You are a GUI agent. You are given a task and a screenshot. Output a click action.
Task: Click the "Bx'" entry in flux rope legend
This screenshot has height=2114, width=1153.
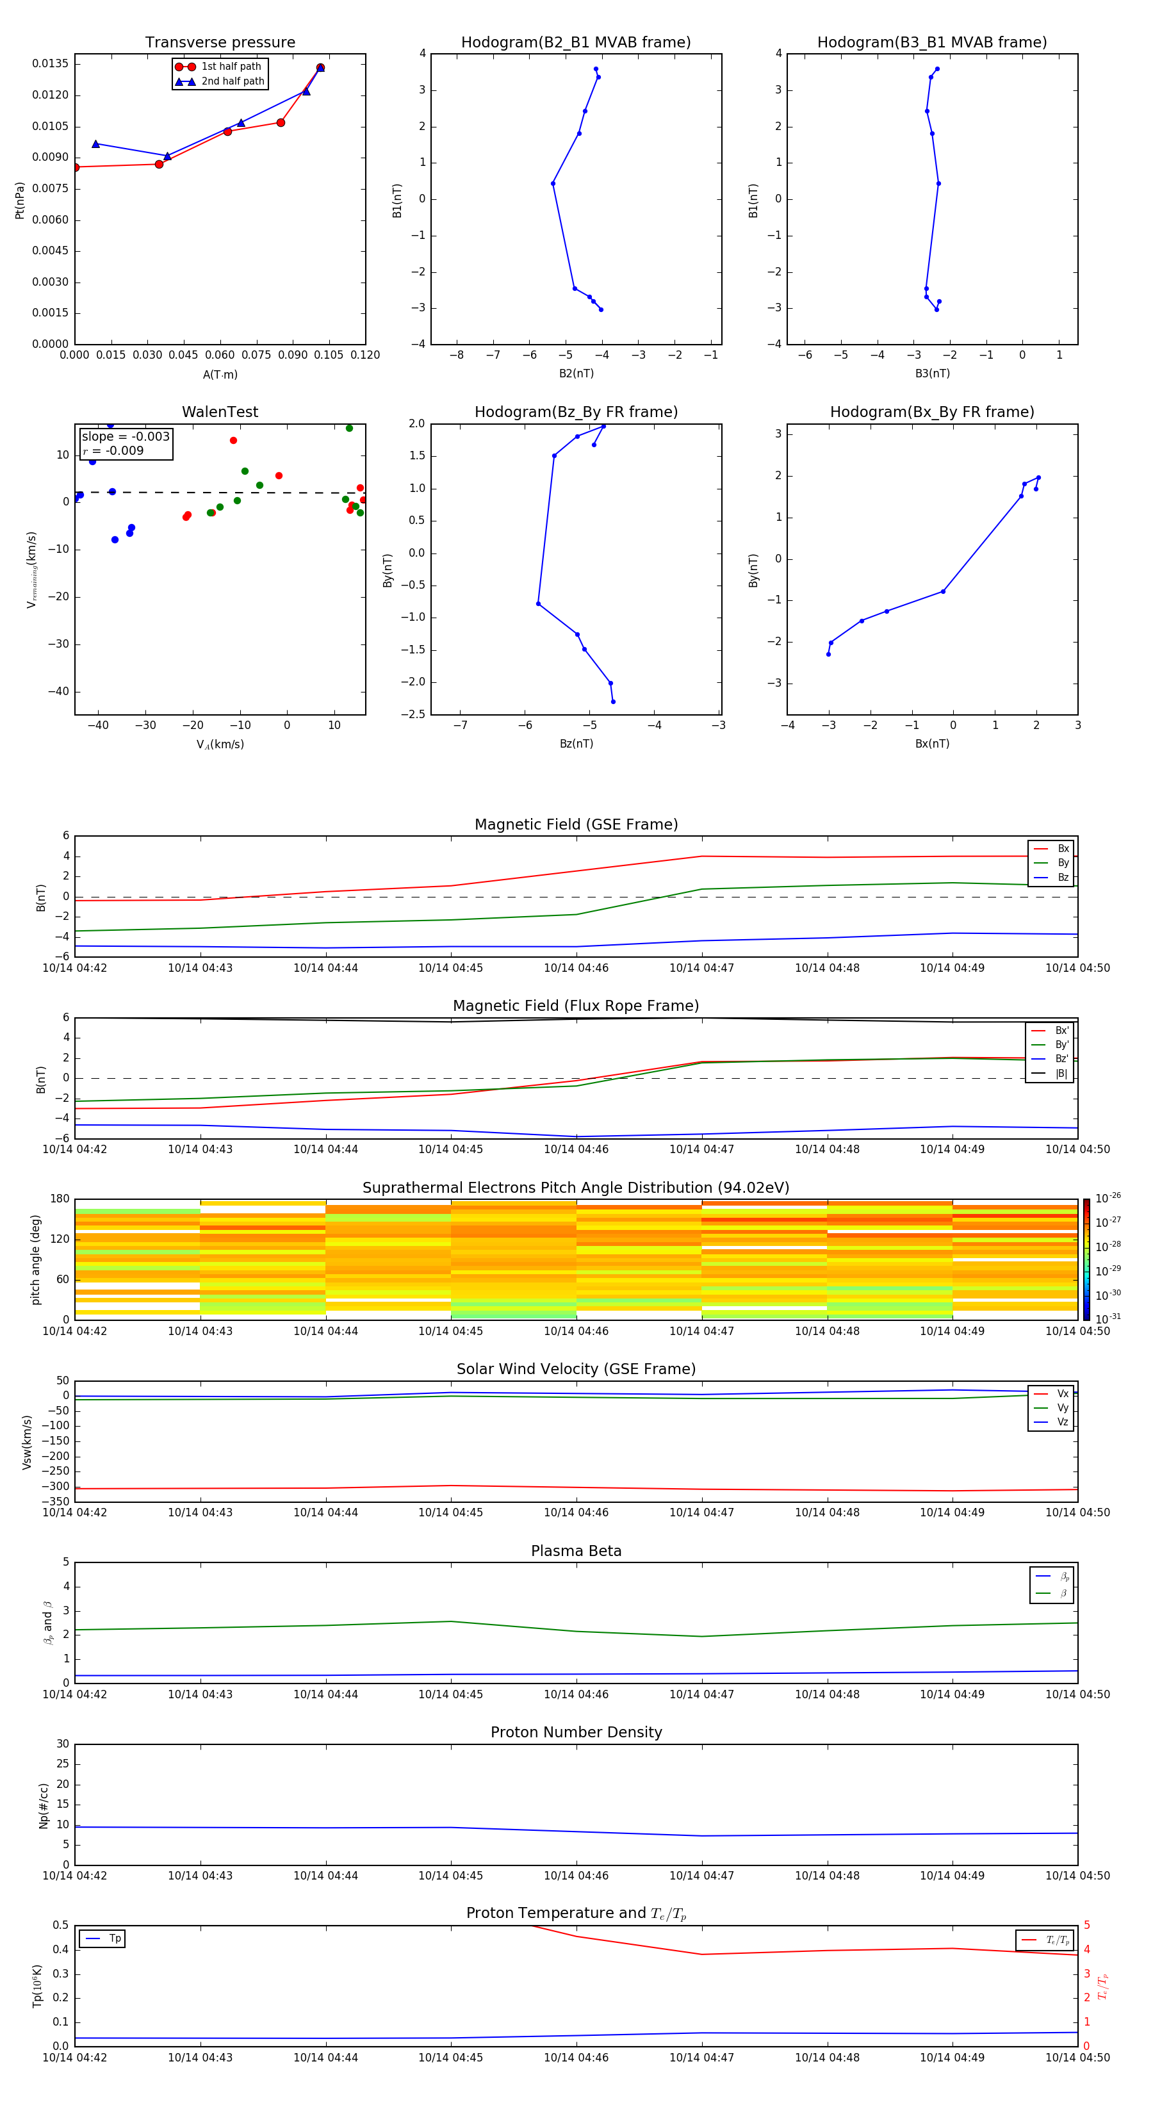point(1050,1031)
